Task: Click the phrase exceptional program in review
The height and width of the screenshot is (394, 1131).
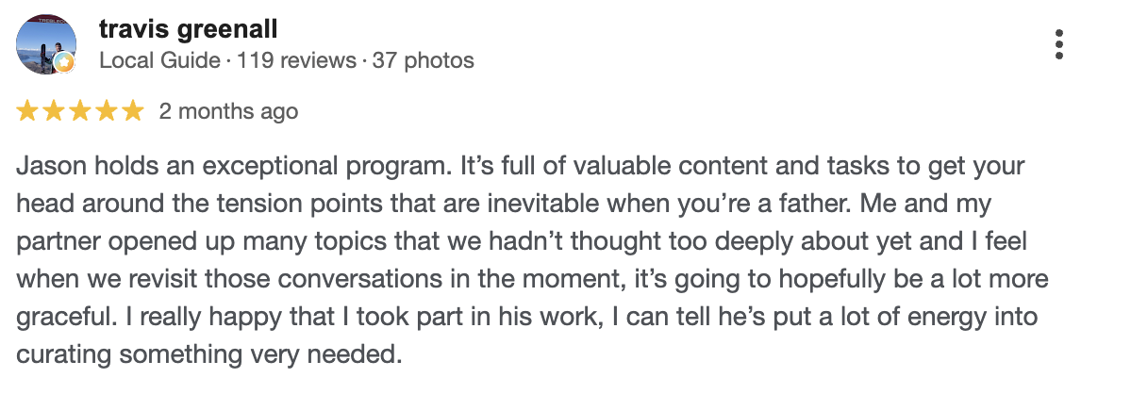Action: tap(322, 167)
